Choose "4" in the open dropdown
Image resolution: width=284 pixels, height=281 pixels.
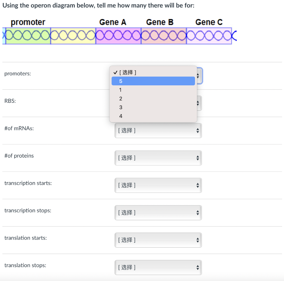[x=120, y=116]
